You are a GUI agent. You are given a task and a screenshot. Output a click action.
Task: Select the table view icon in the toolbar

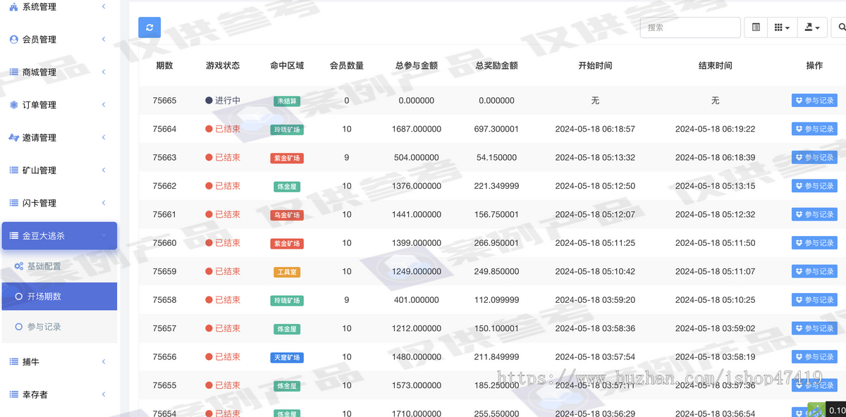pyautogui.click(x=755, y=27)
